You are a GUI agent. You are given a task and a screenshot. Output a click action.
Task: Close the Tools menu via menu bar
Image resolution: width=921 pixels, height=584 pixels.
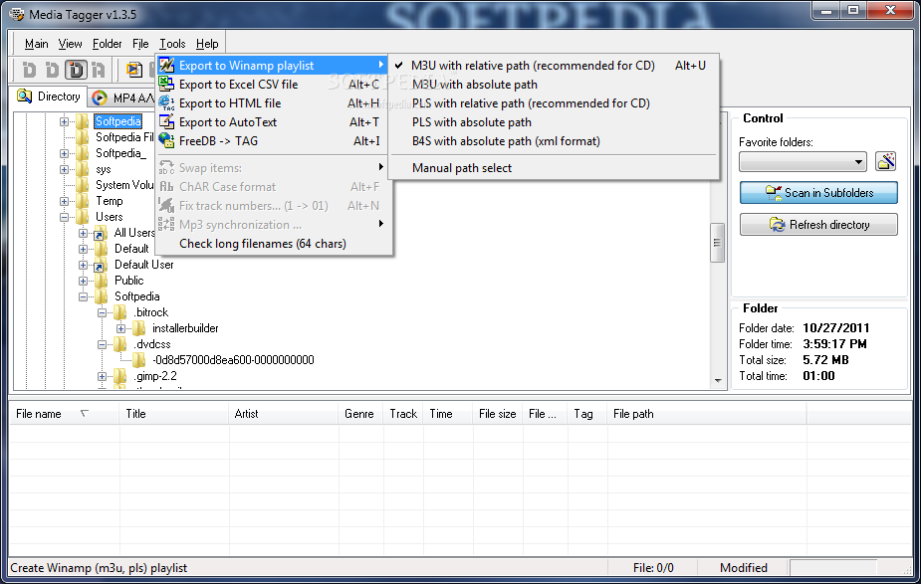click(172, 44)
